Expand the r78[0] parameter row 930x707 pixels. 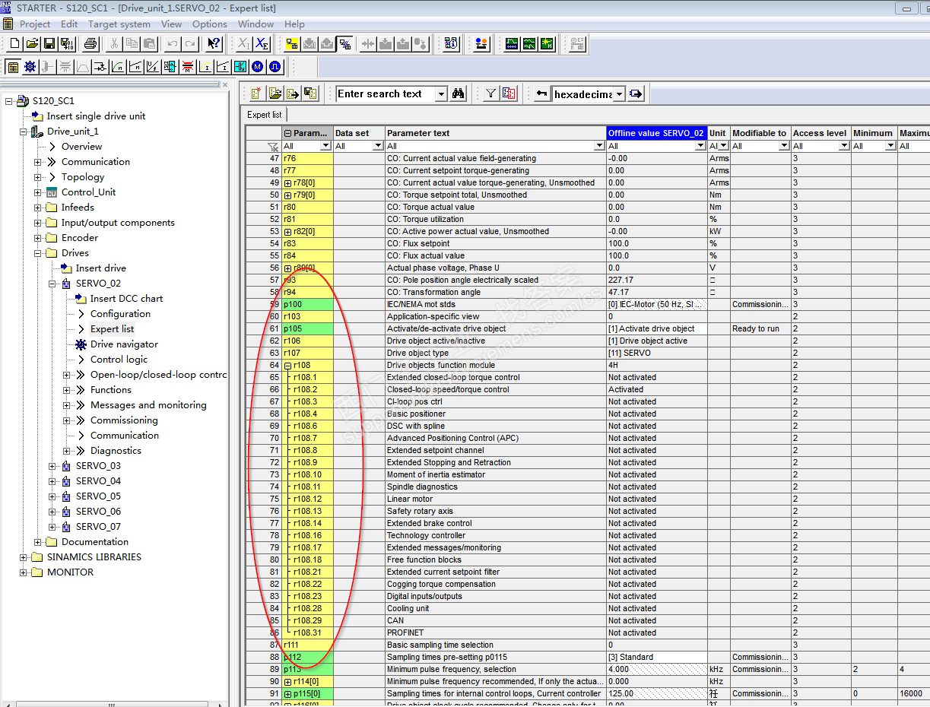[288, 183]
